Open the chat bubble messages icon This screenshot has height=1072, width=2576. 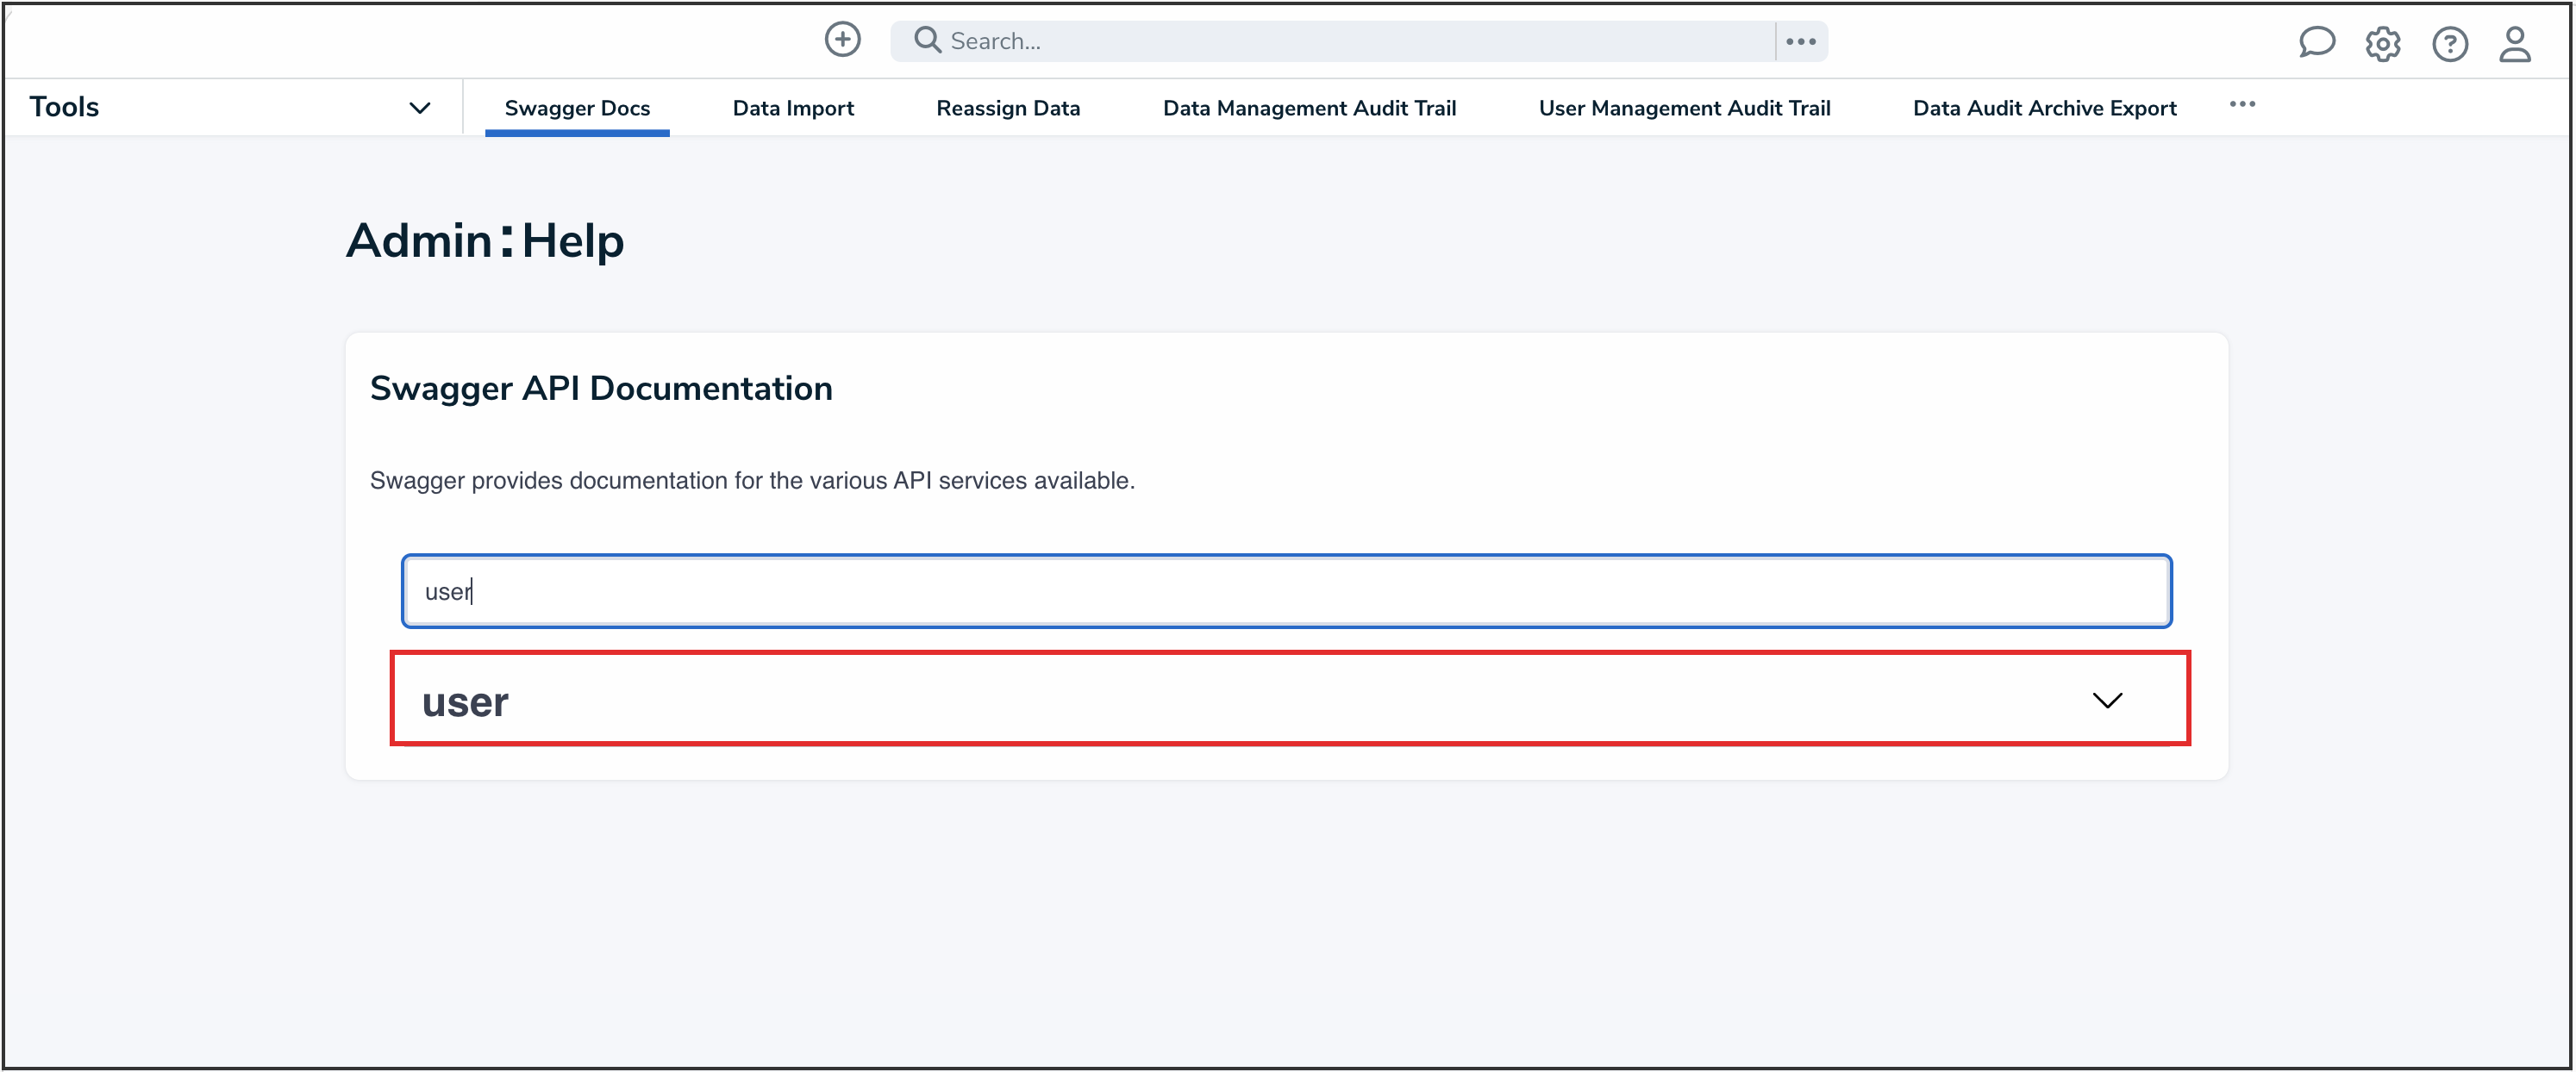(x=2316, y=42)
